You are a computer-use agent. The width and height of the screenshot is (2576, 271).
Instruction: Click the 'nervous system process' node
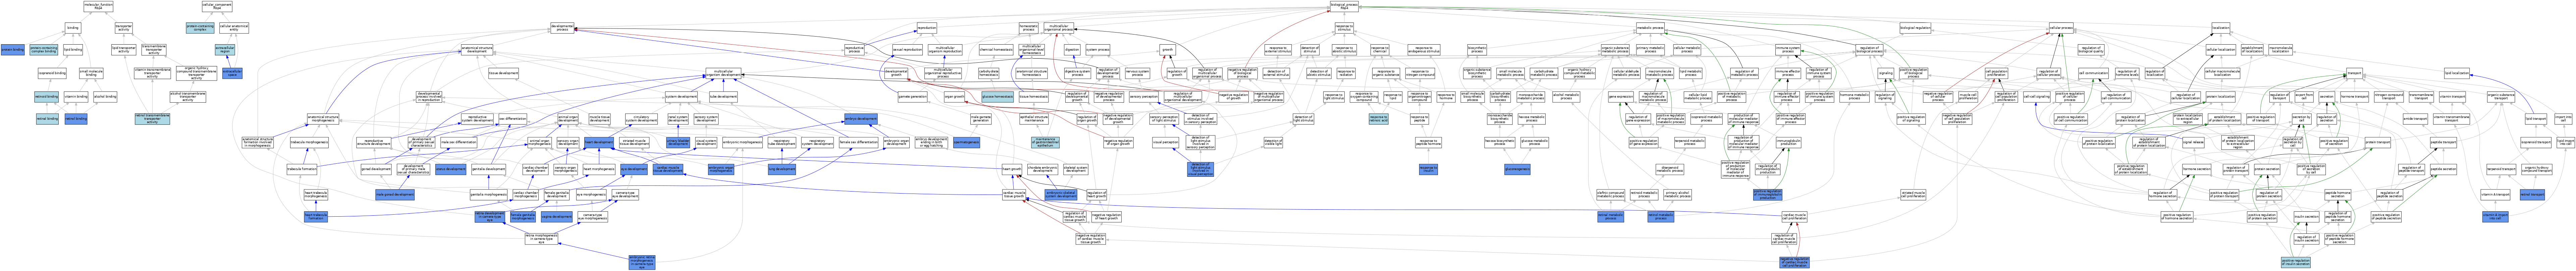(x=1138, y=73)
